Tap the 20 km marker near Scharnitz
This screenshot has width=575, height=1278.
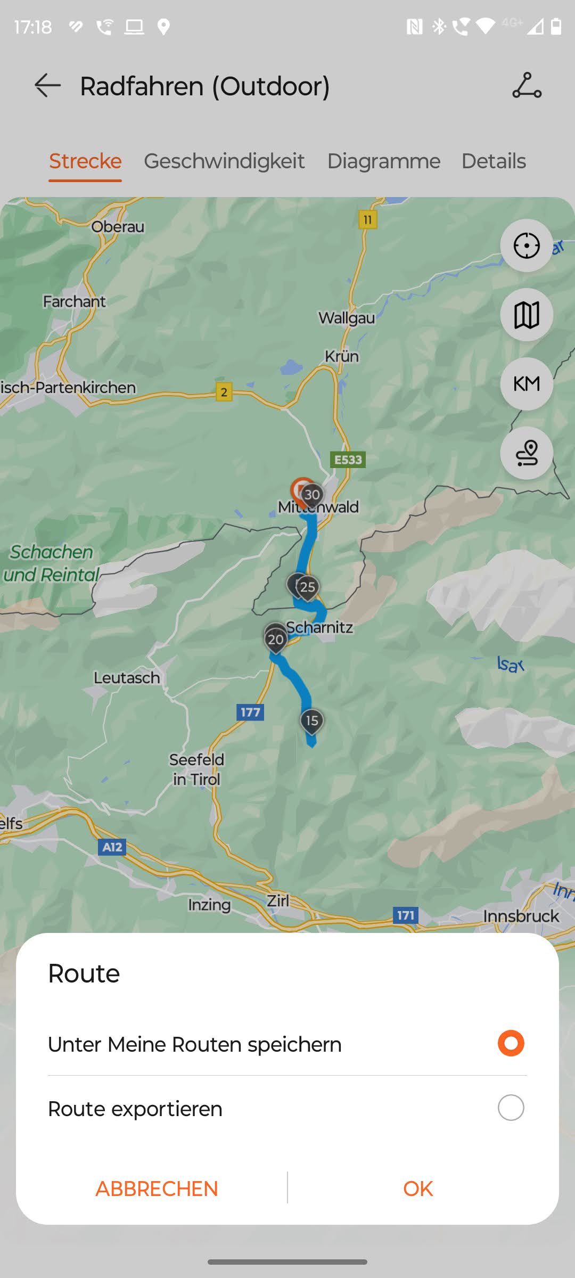click(276, 639)
